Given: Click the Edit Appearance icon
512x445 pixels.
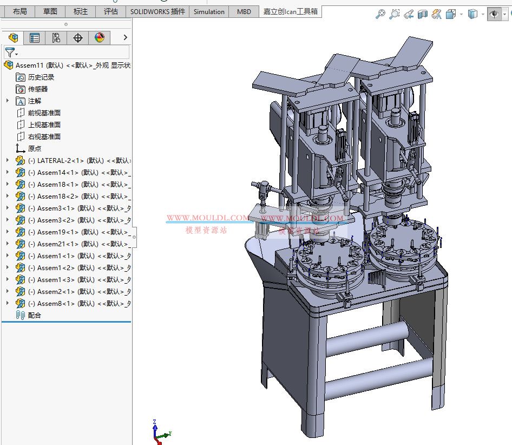Looking at the screenshot, I should [436, 14].
